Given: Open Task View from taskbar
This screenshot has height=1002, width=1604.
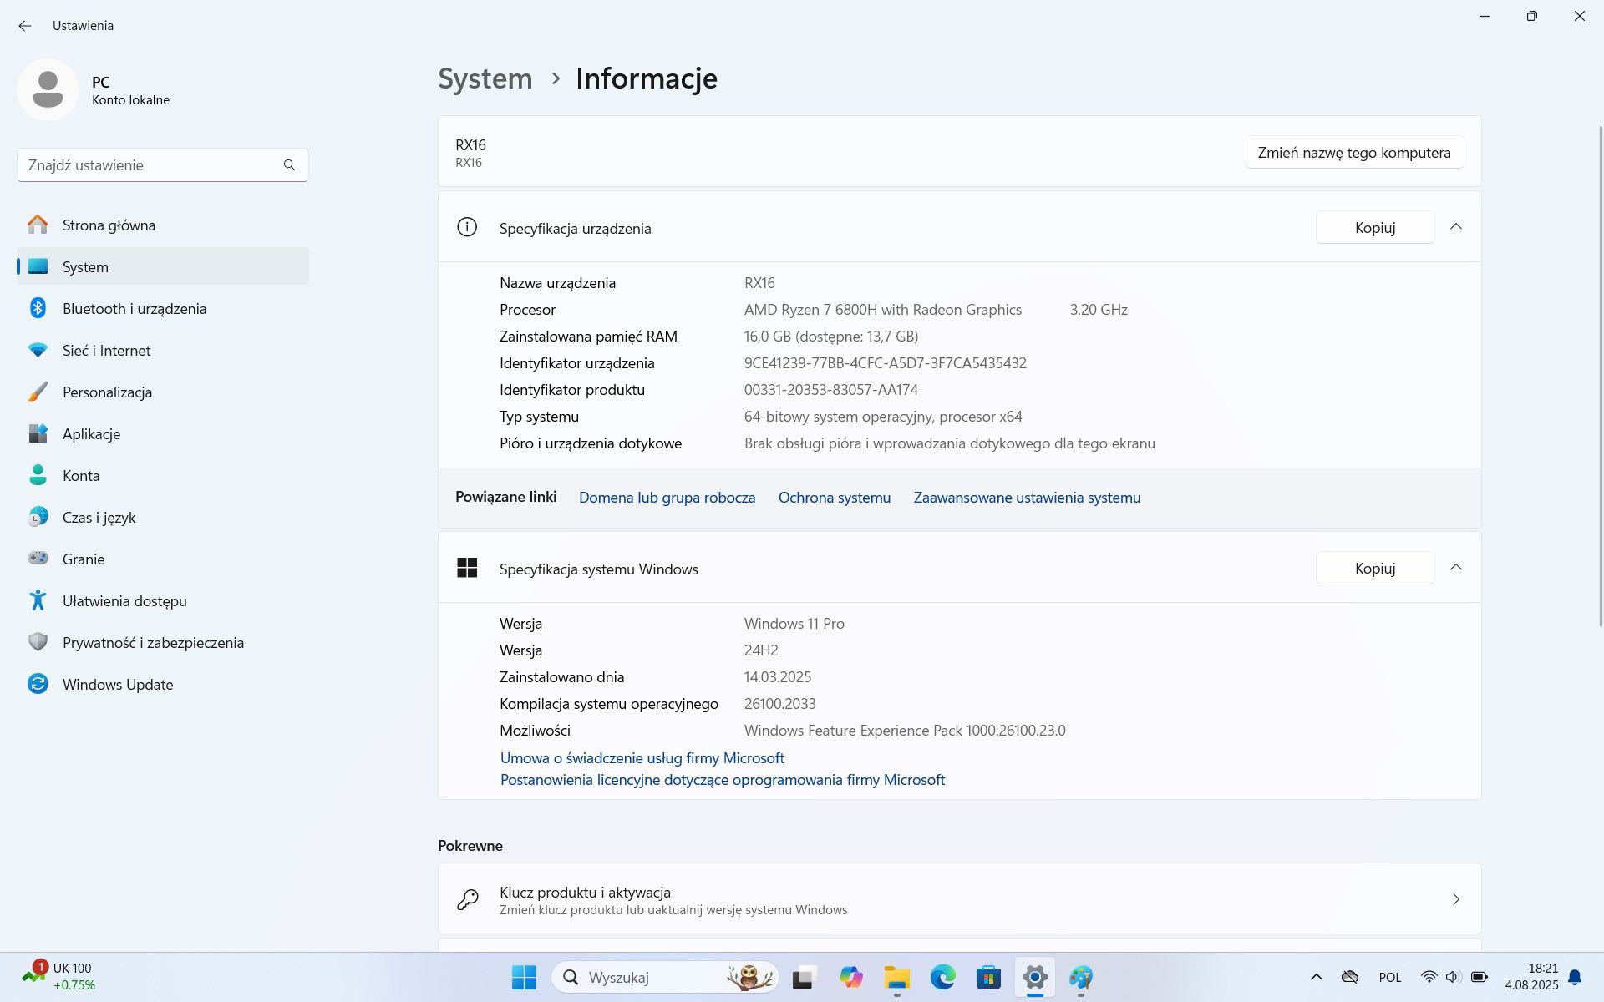Looking at the screenshot, I should [804, 977].
